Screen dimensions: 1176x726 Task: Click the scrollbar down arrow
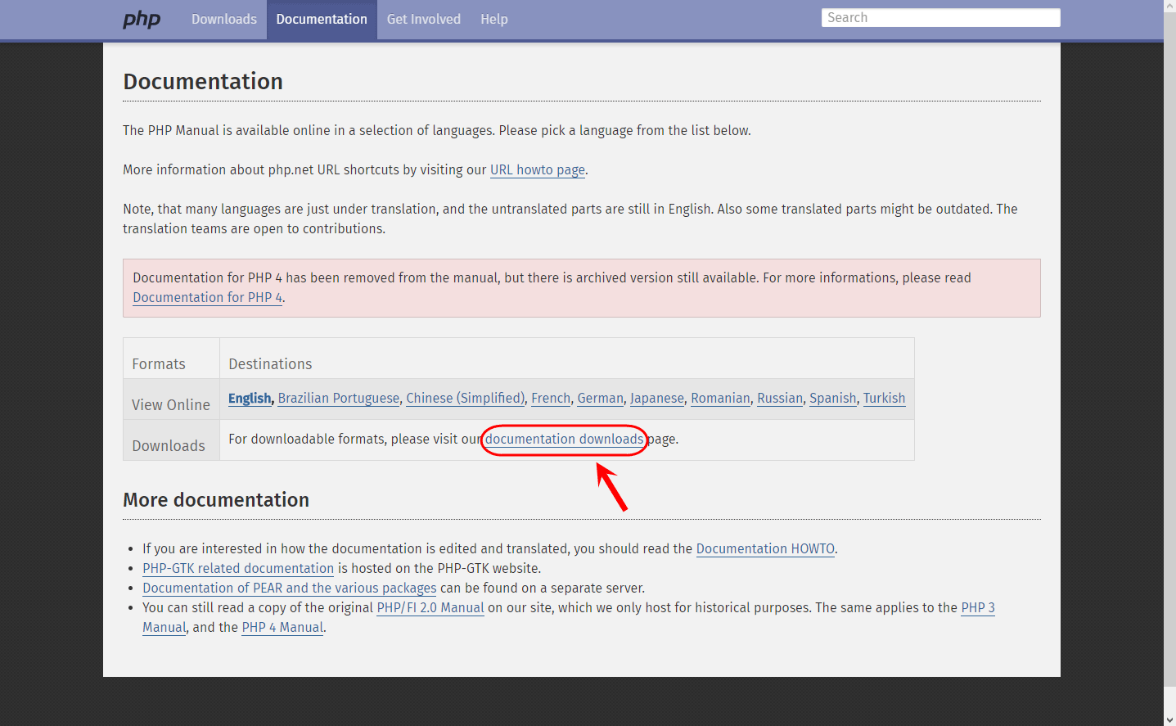(1169, 719)
